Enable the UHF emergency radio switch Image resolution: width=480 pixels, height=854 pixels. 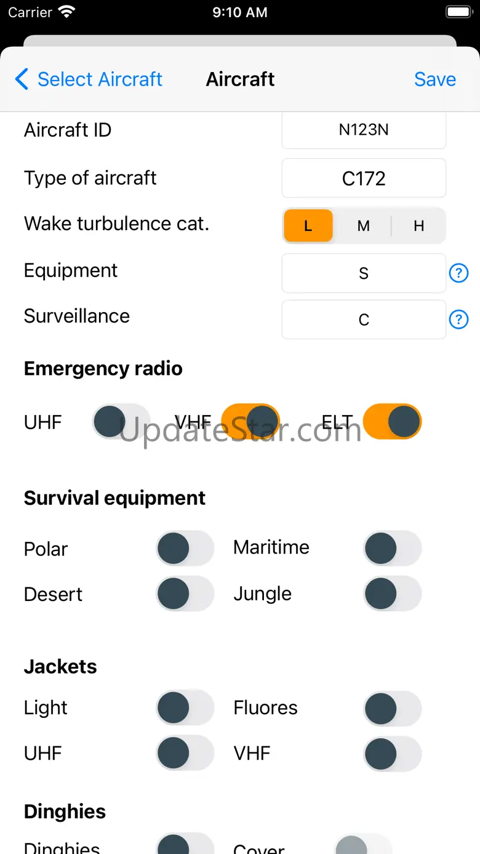pyautogui.click(x=121, y=422)
